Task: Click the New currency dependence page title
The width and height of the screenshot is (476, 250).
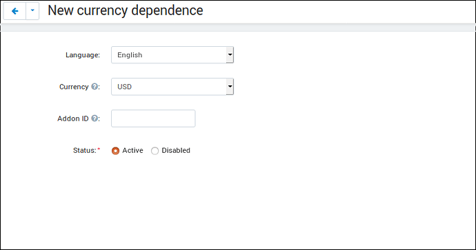Action: (126, 10)
